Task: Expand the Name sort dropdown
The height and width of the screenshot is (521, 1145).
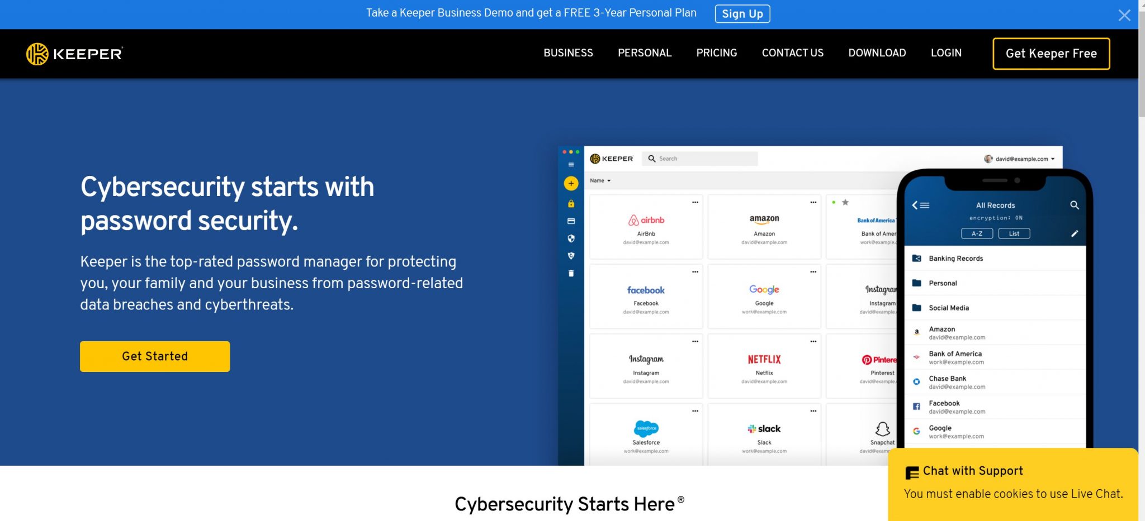Action: pyautogui.click(x=600, y=180)
